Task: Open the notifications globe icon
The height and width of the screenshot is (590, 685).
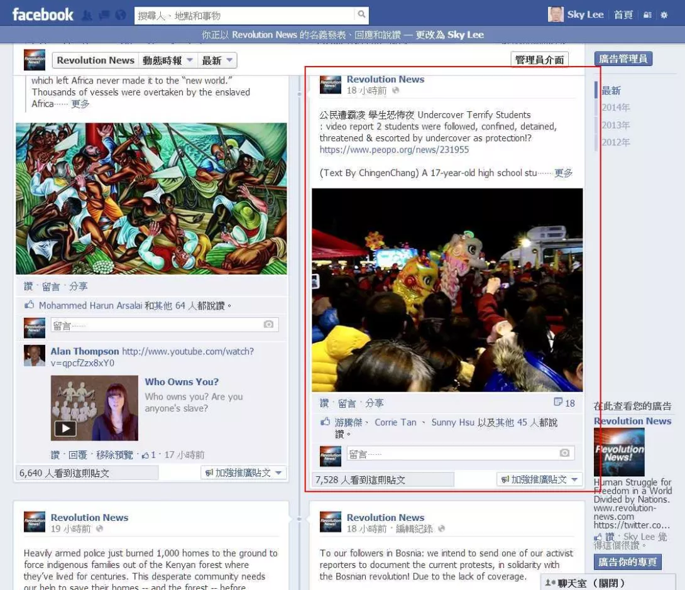Action: click(121, 16)
